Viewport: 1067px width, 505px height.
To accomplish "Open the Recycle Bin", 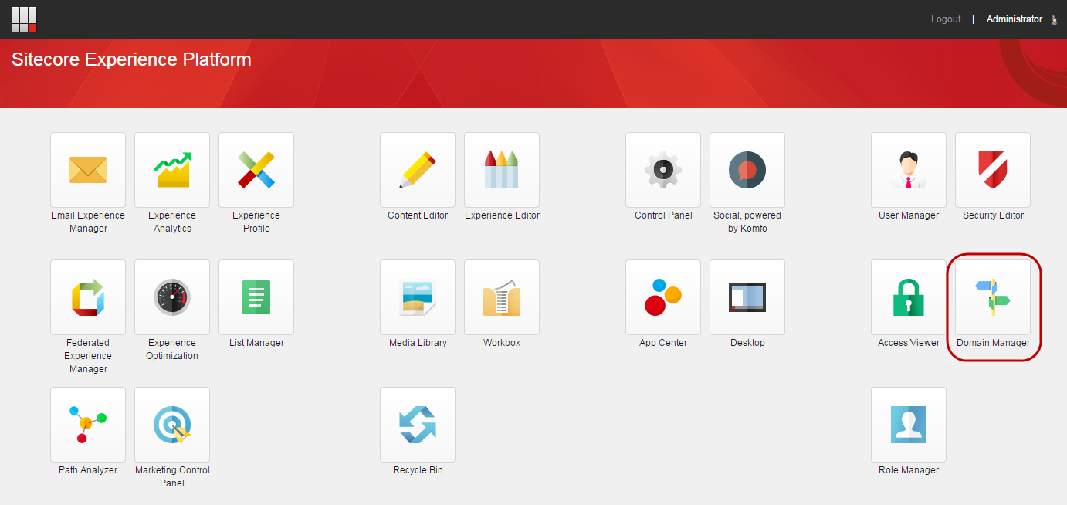I will click(x=417, y=424).
